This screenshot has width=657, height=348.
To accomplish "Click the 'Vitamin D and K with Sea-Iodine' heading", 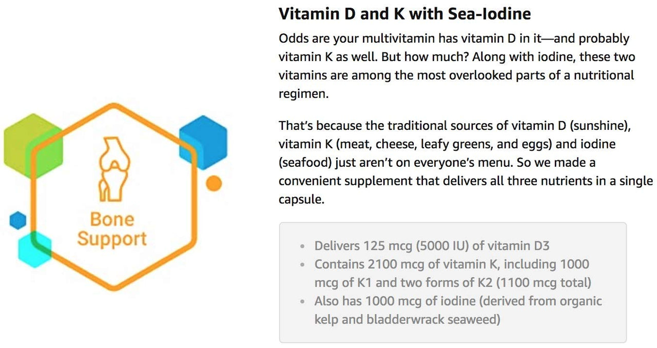I will click(x=404, y=13).
